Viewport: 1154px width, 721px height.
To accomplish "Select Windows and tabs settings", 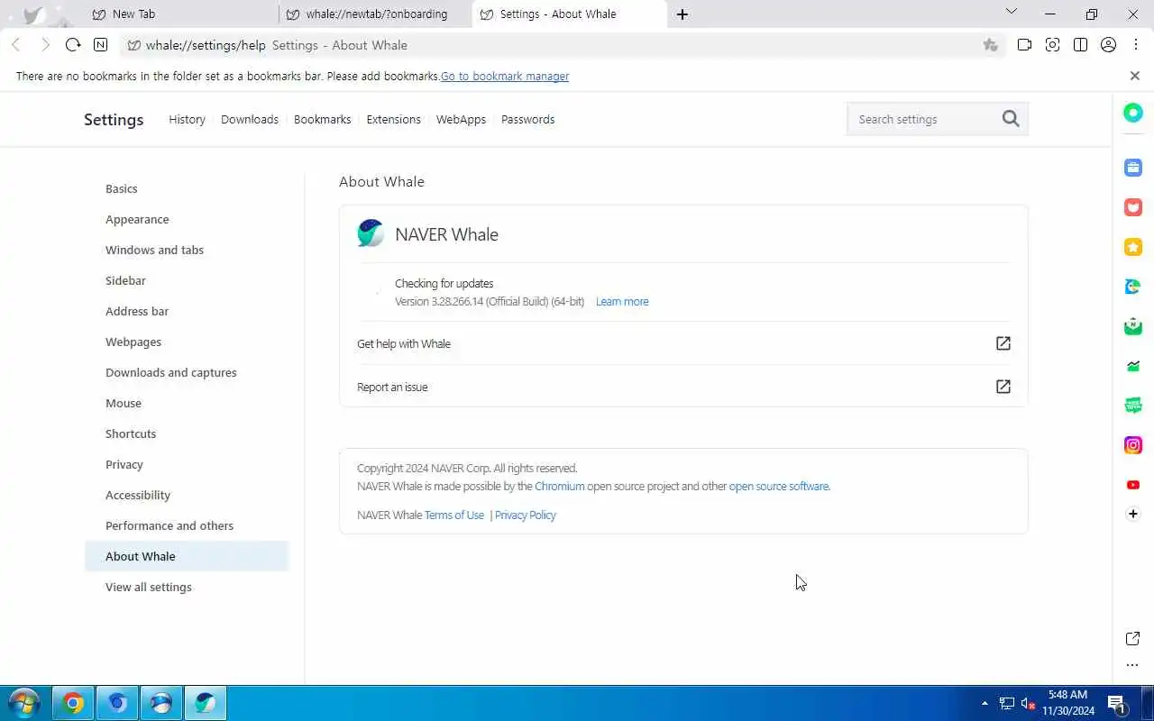I will (x=154, y=250).
